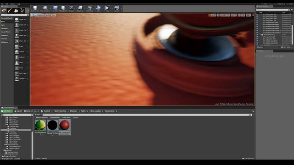Click the Build toolbar icon

point(98,8)
